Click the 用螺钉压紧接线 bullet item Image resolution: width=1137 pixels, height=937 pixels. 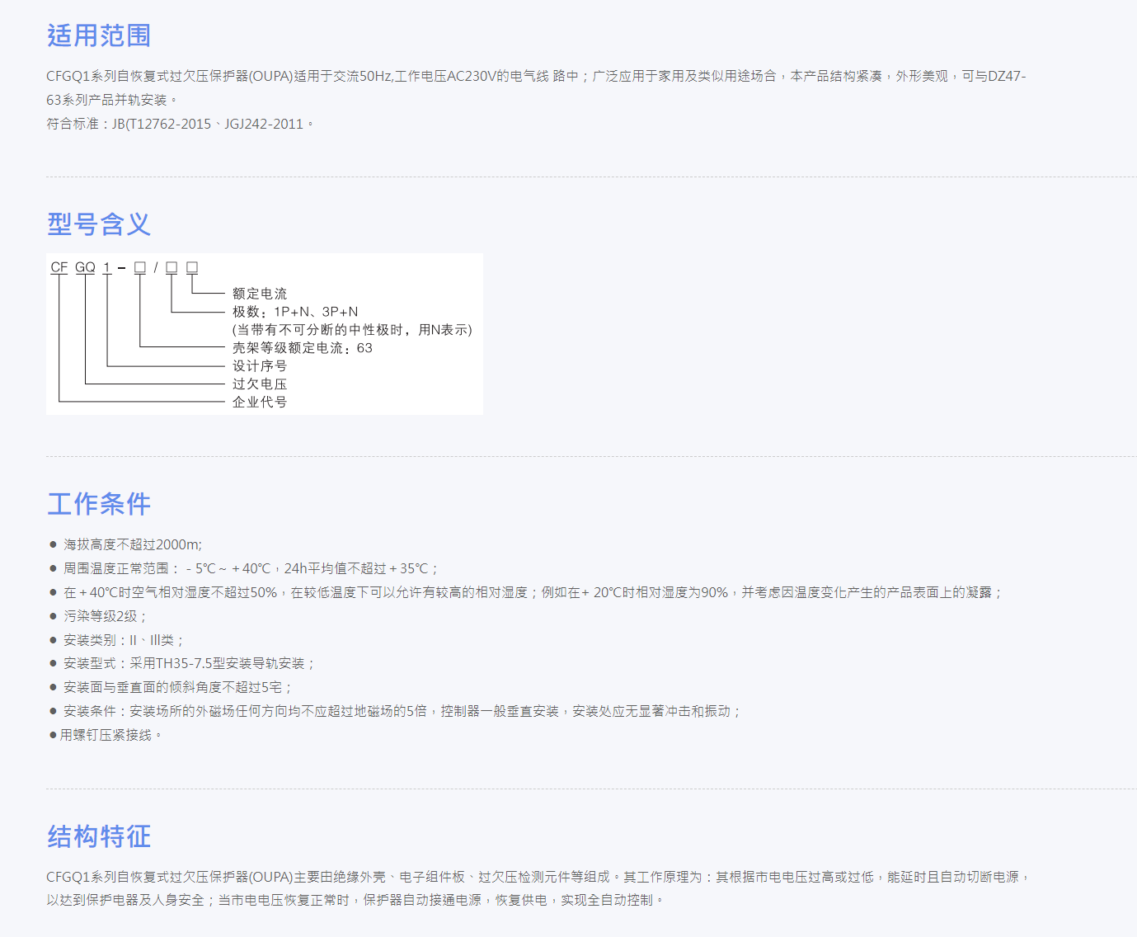[x=107, y=736]
